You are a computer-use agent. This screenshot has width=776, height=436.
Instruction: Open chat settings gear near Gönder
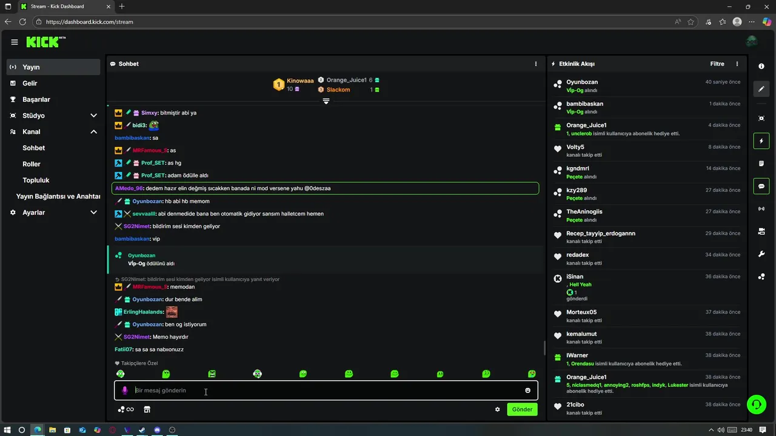pos(497,409)
